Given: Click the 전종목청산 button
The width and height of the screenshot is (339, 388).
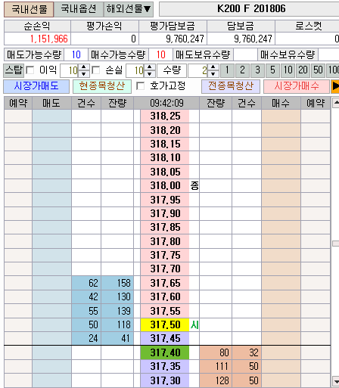Looking at the screenshot, I should 231,86.
